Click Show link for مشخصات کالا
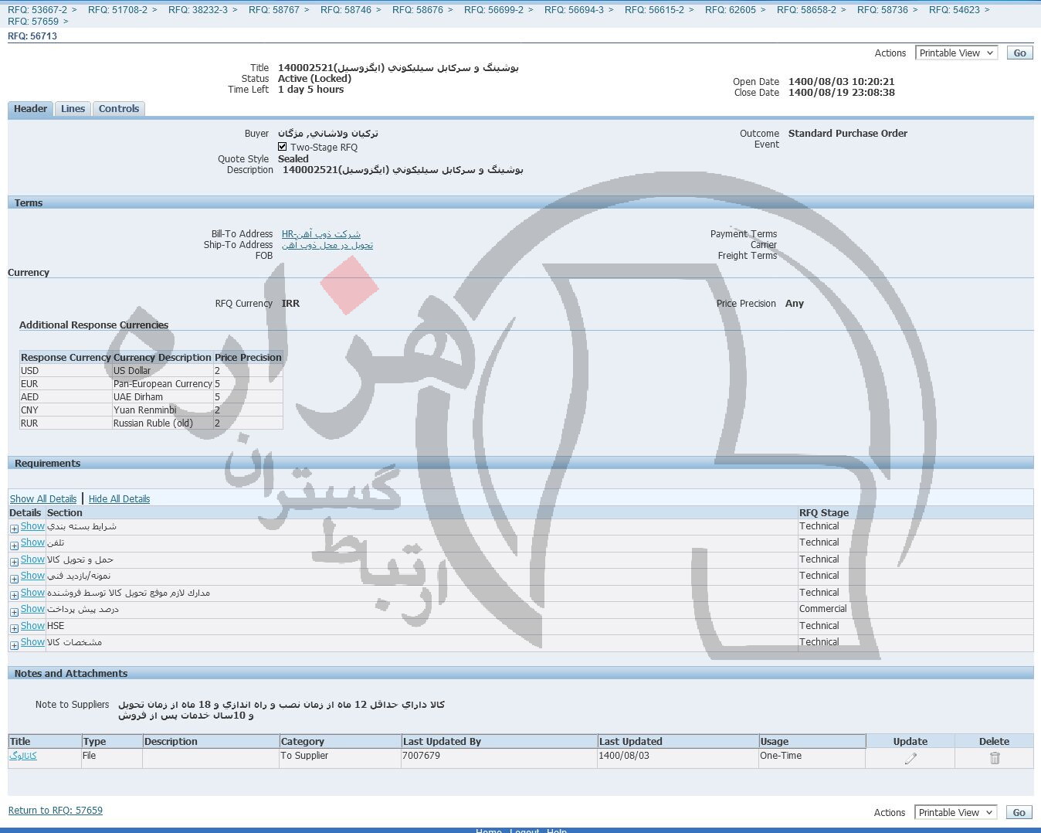1041x833 pixels. 32,642
